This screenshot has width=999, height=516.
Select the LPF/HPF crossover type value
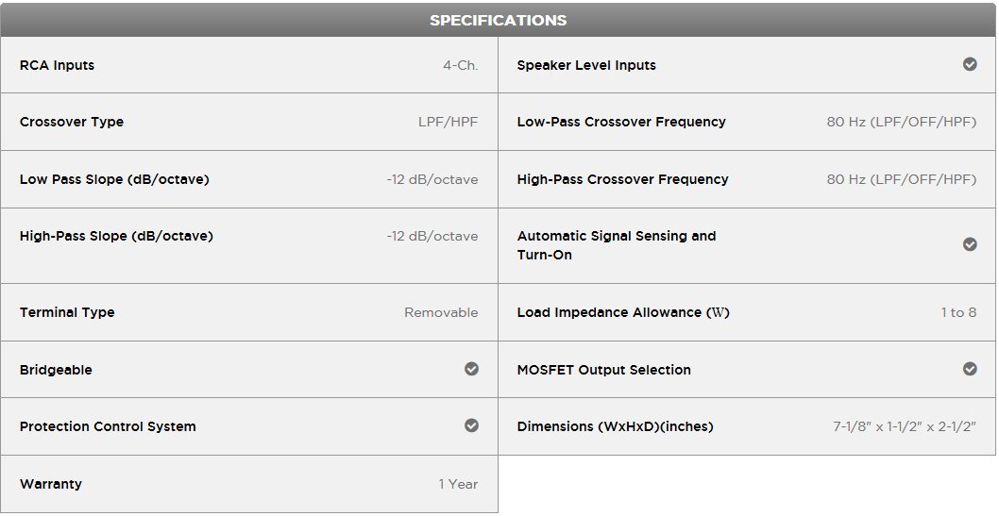click(x=449, y=122)
